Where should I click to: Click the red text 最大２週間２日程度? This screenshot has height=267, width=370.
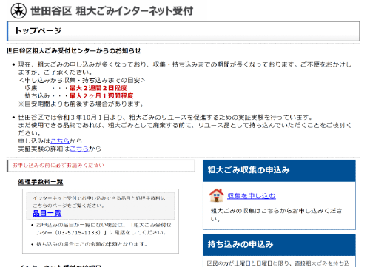98,88
